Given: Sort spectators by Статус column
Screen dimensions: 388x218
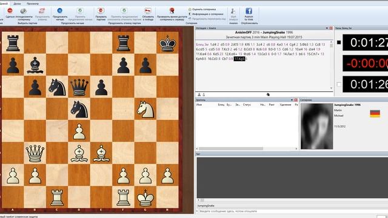Looking at the screenshot, I should pos(247,105).
